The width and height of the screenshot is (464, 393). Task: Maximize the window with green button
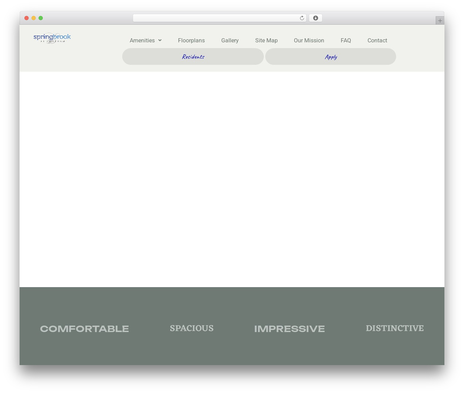click(41, 18)
